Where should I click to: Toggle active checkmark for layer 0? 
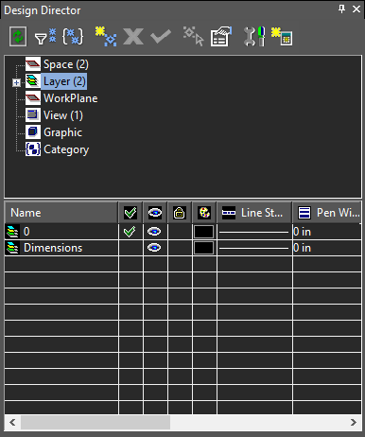click(x=130, y=232)
